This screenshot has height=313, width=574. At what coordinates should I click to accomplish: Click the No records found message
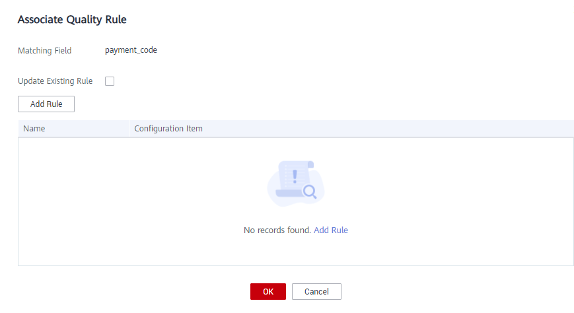pos(277,230)
